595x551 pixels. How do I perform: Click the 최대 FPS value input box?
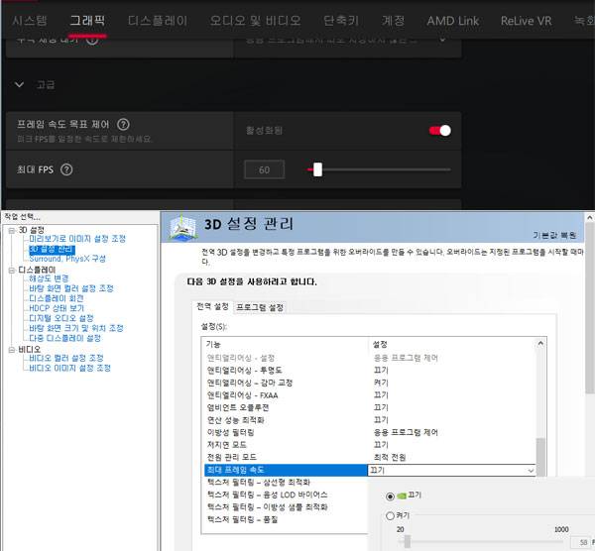(264, 169)
